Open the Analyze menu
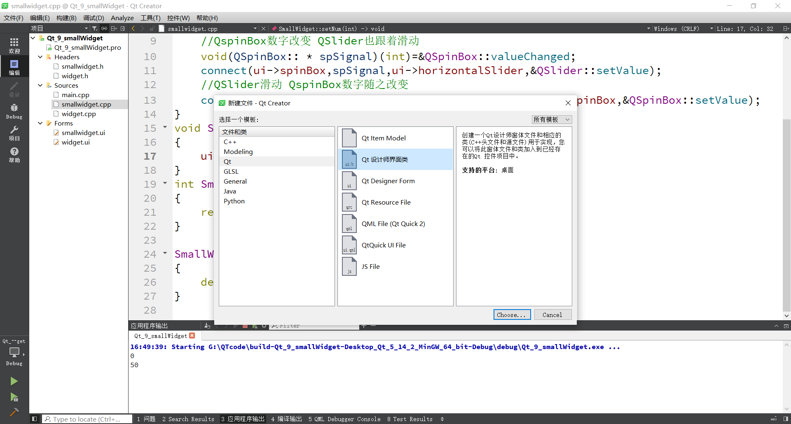This screenshot has width=791, height=424. click(122, 18)
